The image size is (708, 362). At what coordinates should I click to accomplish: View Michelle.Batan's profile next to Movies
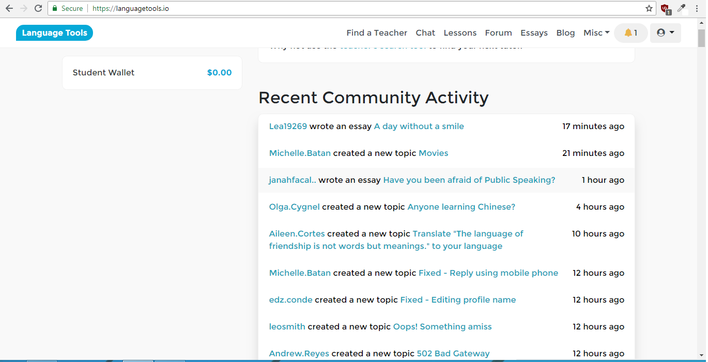coord(300,153)
